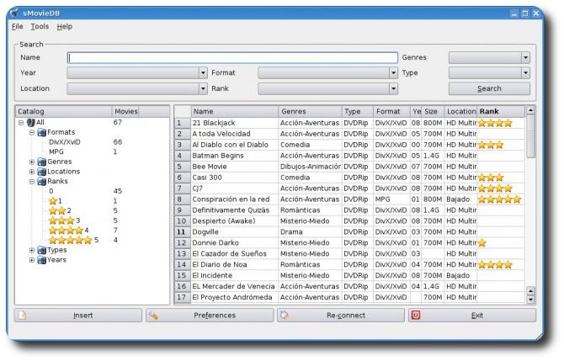Click the Genres folder icon in catalog
Image resolution: width=564 pixels, height=361 pixels.
42,162
